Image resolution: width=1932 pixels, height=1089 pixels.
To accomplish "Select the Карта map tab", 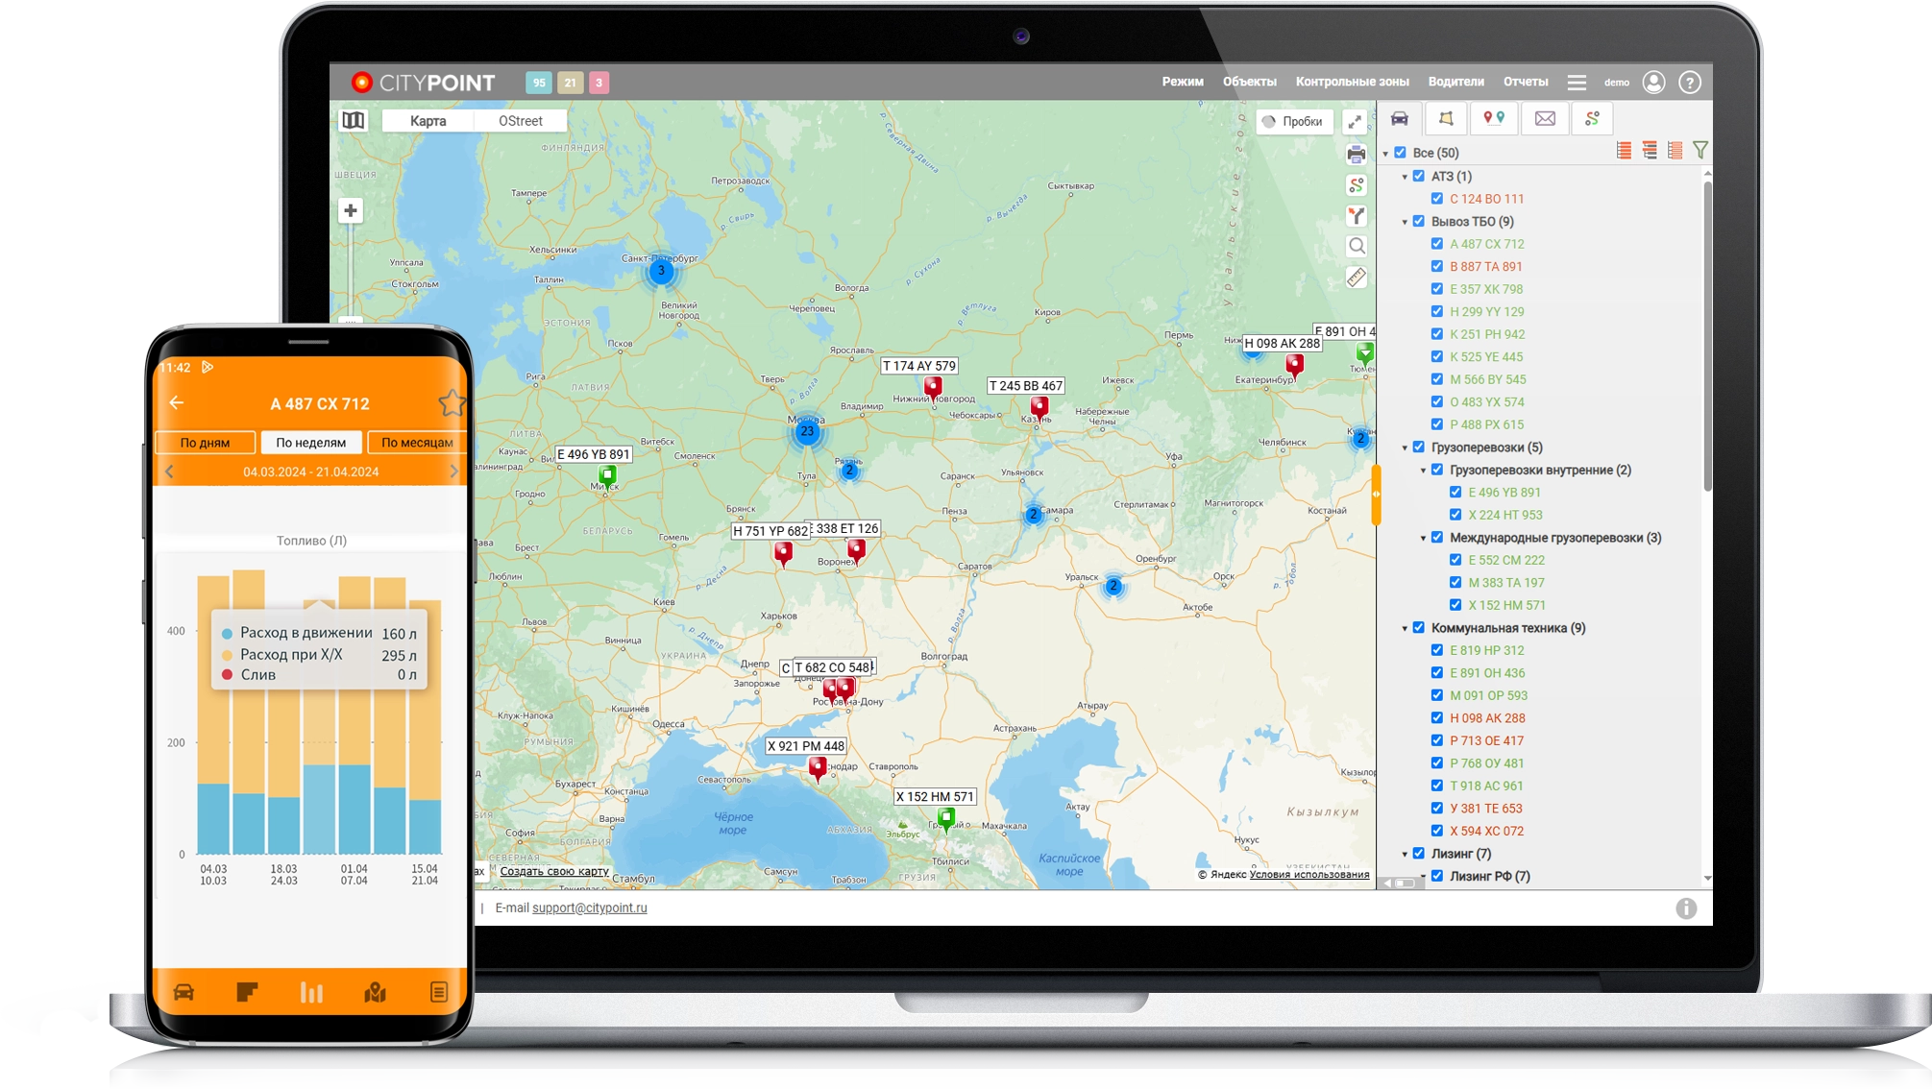I will [x=428, y=121].
